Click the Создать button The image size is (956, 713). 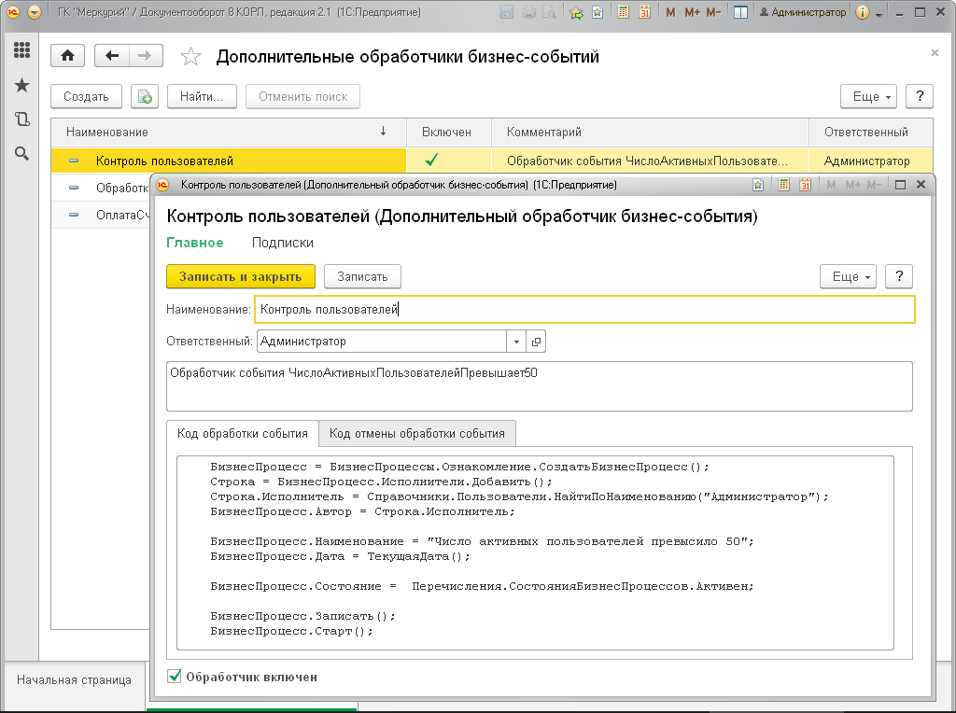point(86,96)
